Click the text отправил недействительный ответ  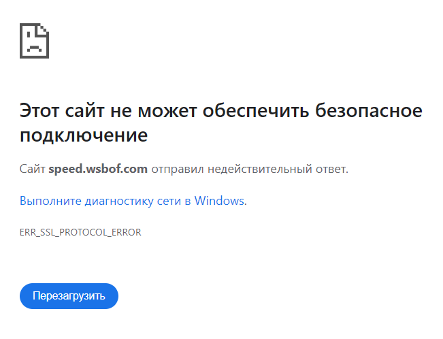pyautogui.click(x=250, y=169)
